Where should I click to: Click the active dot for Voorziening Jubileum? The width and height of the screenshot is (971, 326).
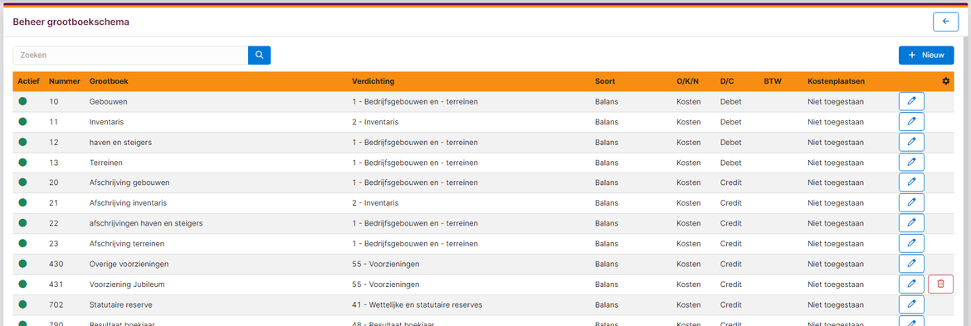(x=23, y=284)
